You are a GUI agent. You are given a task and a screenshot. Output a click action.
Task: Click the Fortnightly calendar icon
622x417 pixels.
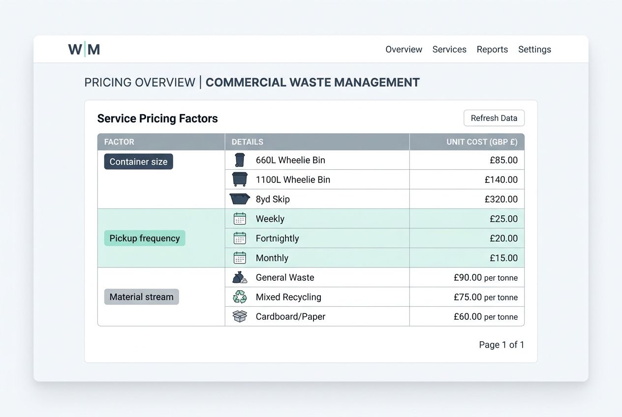pos(240,238)
